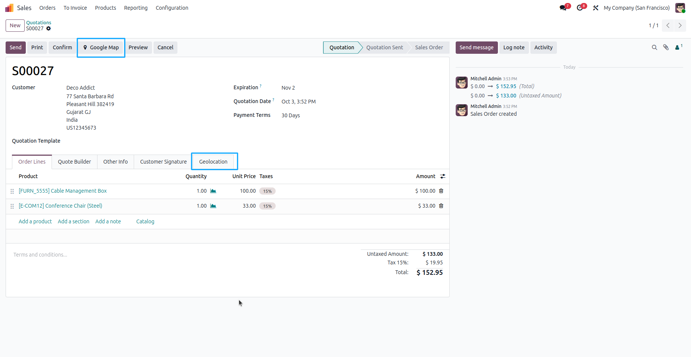Switch to the Customer Signature tab

pos(163,162)
